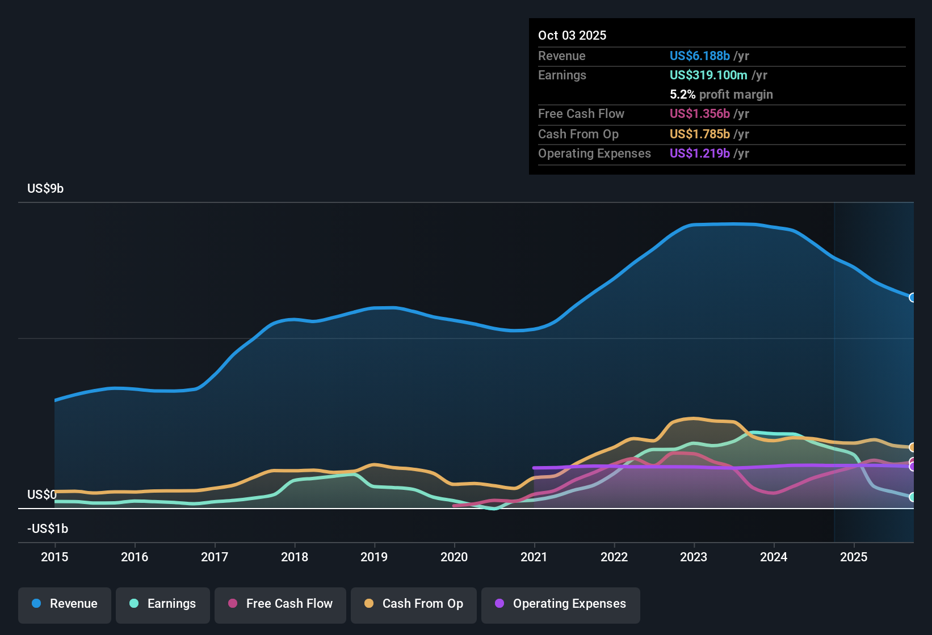The width and height of the screenshot is (932, 635).
Task: Select the 2015 year label on the axis
Action: [x=54, y=557]
